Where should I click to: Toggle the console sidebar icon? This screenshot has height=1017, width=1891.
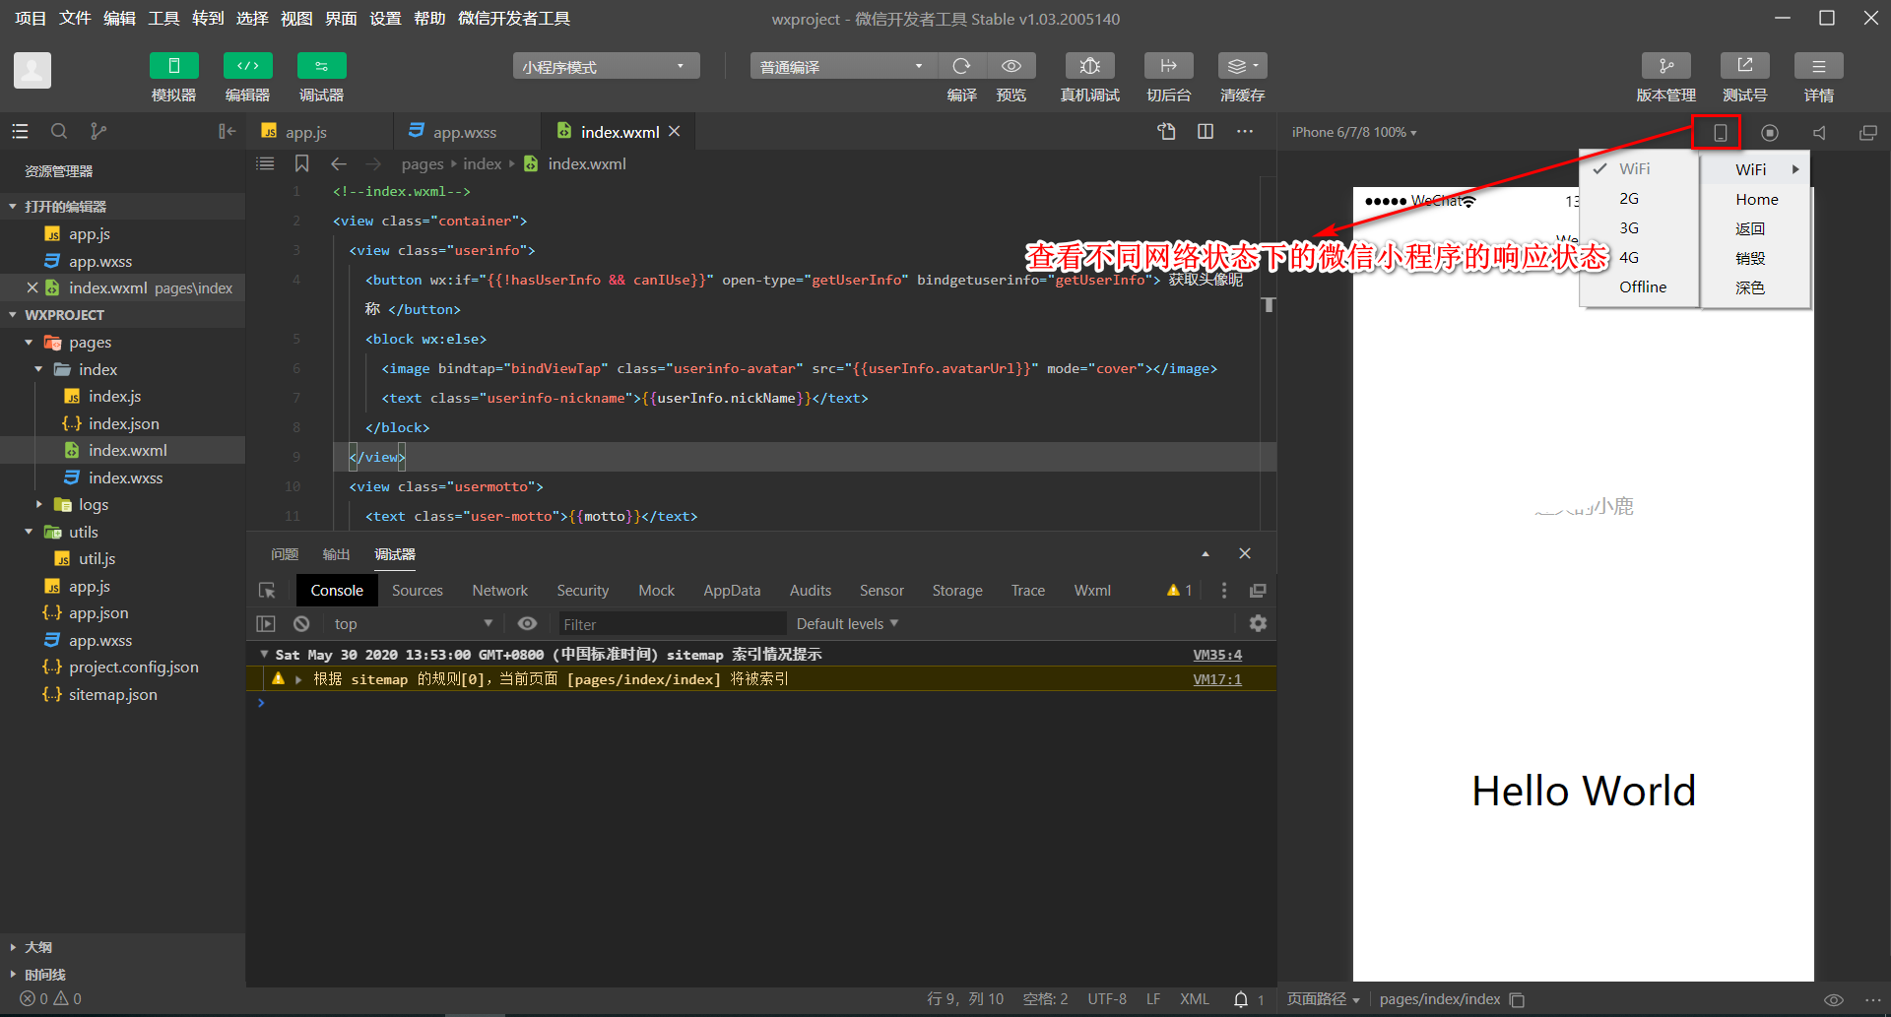tap(266, 623)
